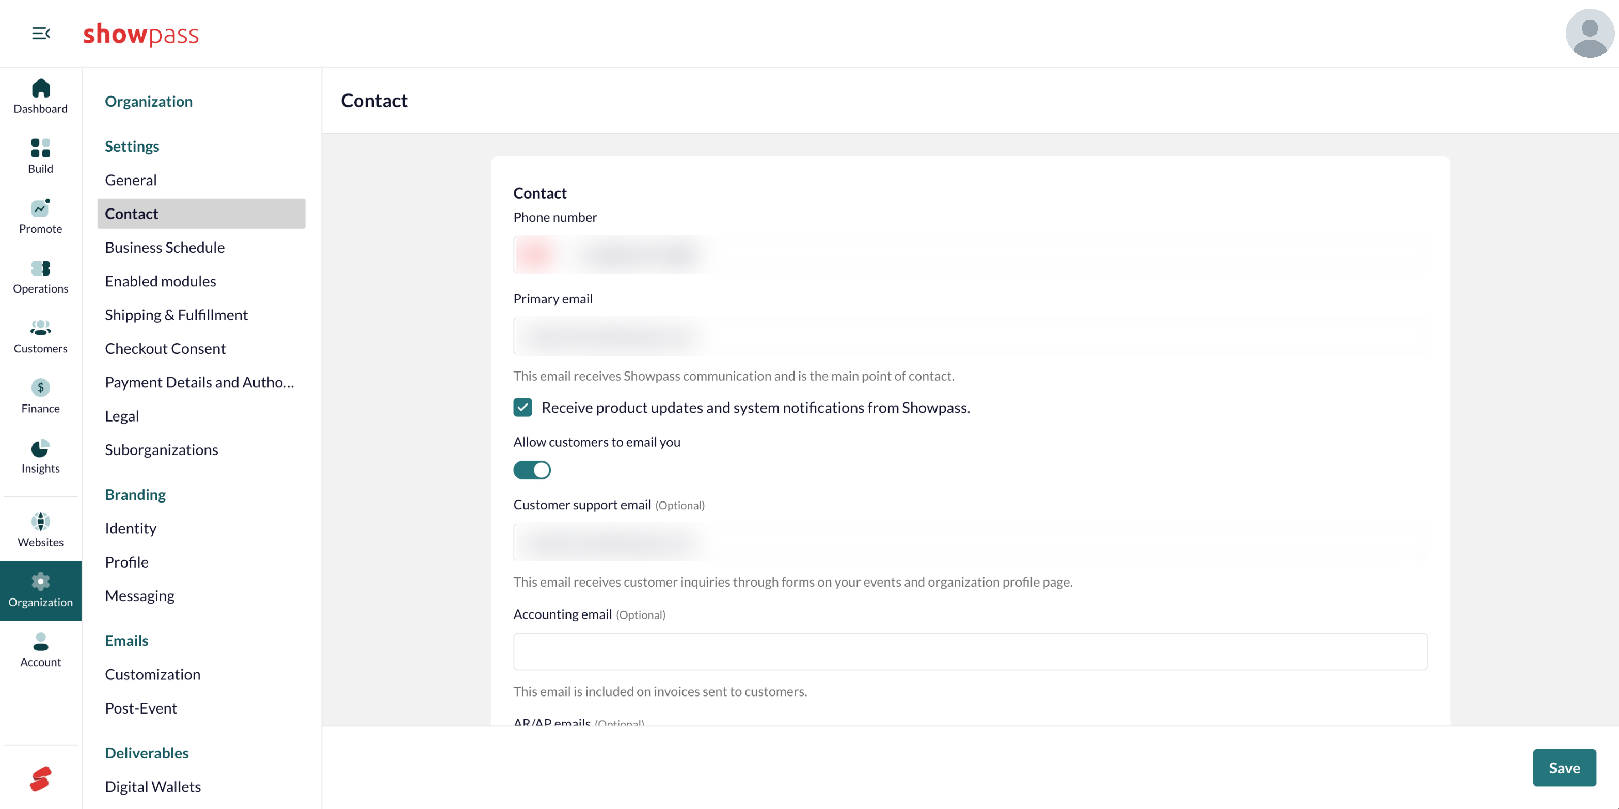The height and width of the screenshot is (809, 1619).
Task: Select Contact in settings menu
Action: point(201,214)
